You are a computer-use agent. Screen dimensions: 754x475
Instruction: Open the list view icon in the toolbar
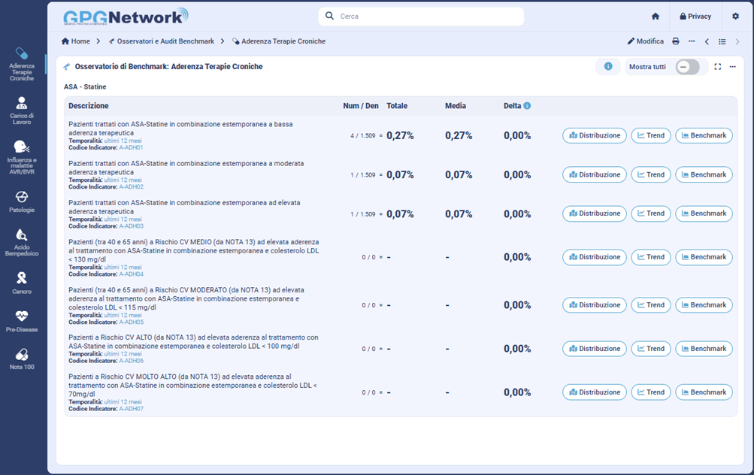click(x=722, y=41)
